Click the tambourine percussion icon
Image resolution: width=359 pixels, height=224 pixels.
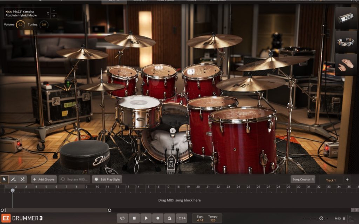pos(346,42)
